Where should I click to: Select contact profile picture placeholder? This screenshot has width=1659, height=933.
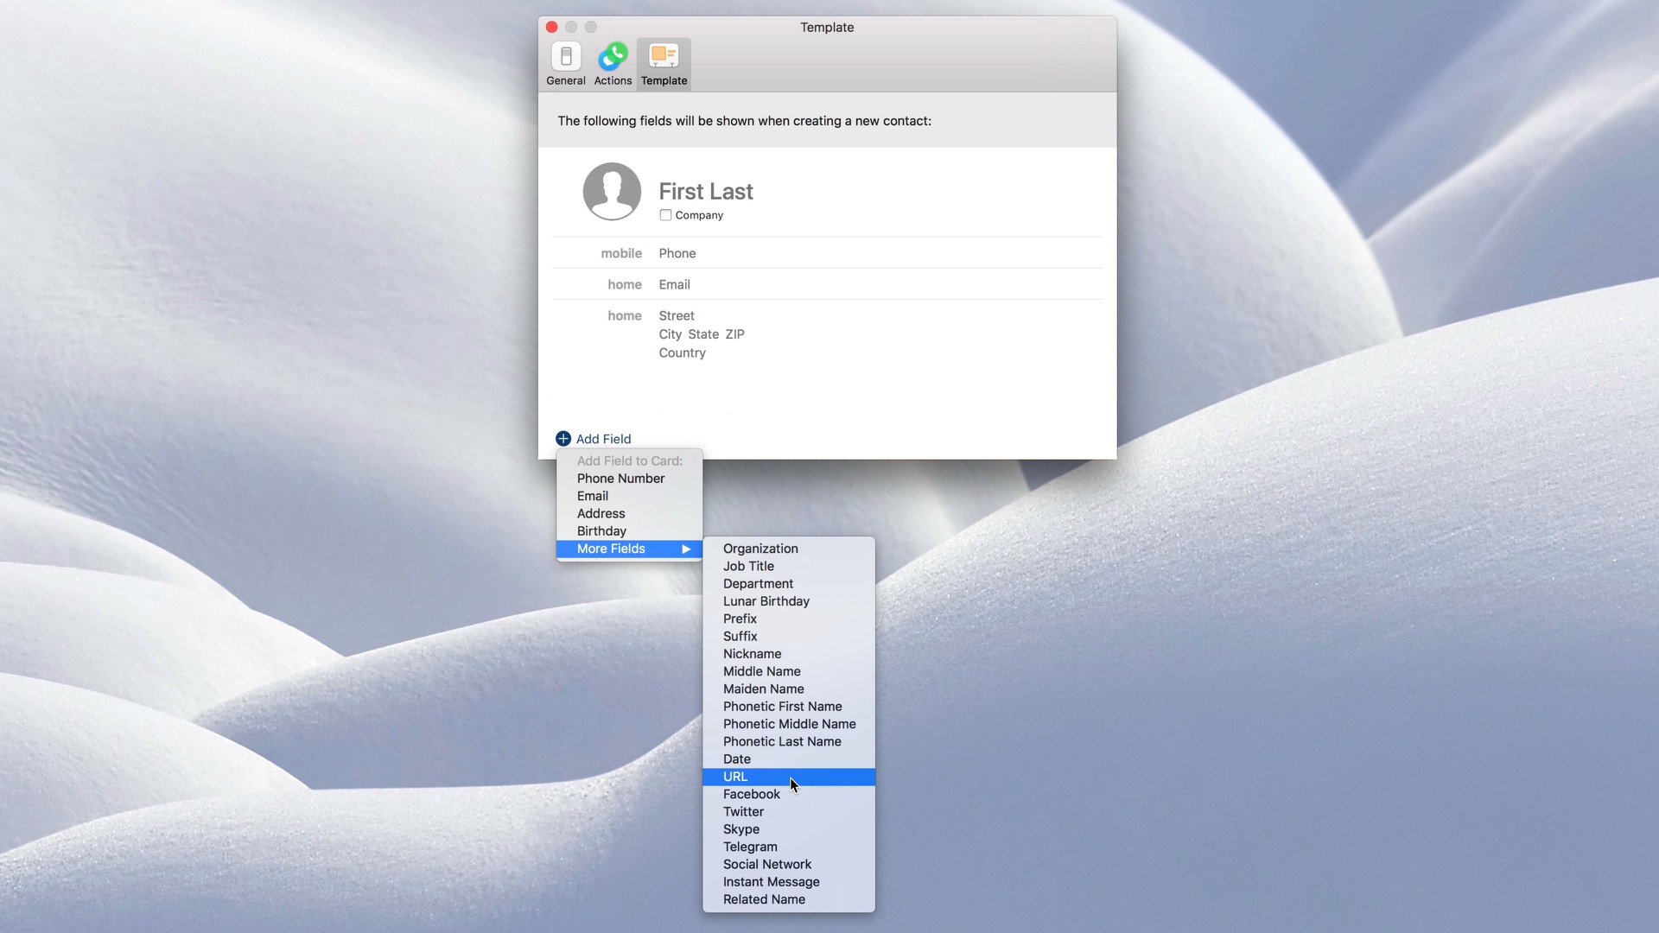point(612,192)
